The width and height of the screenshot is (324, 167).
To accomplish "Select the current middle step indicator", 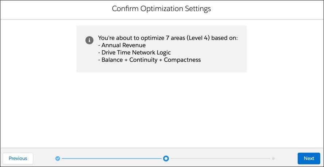I will click(166, 159).
